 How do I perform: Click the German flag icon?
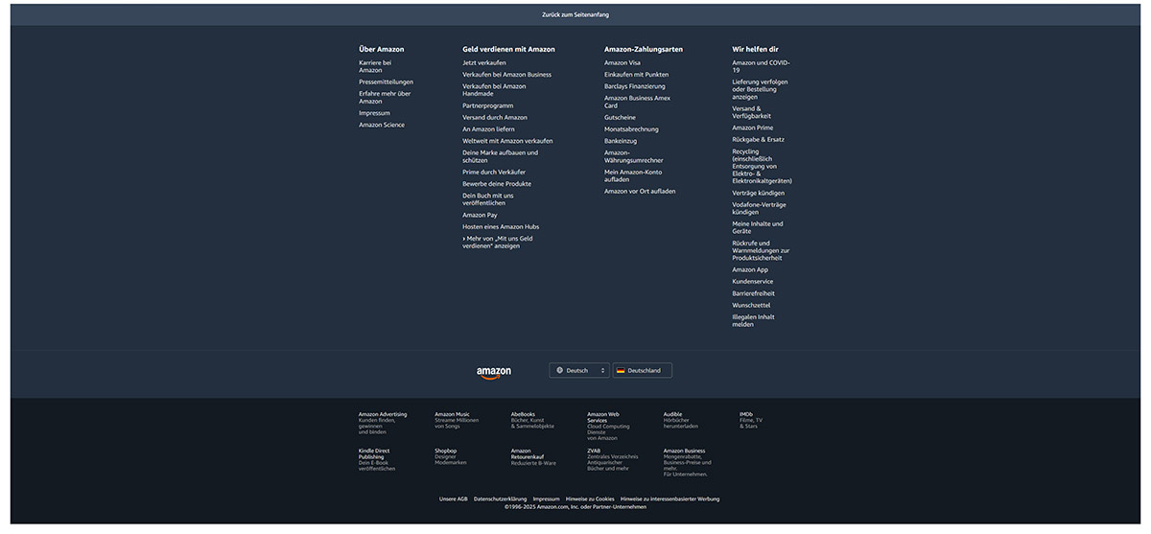tap(621, 370)
